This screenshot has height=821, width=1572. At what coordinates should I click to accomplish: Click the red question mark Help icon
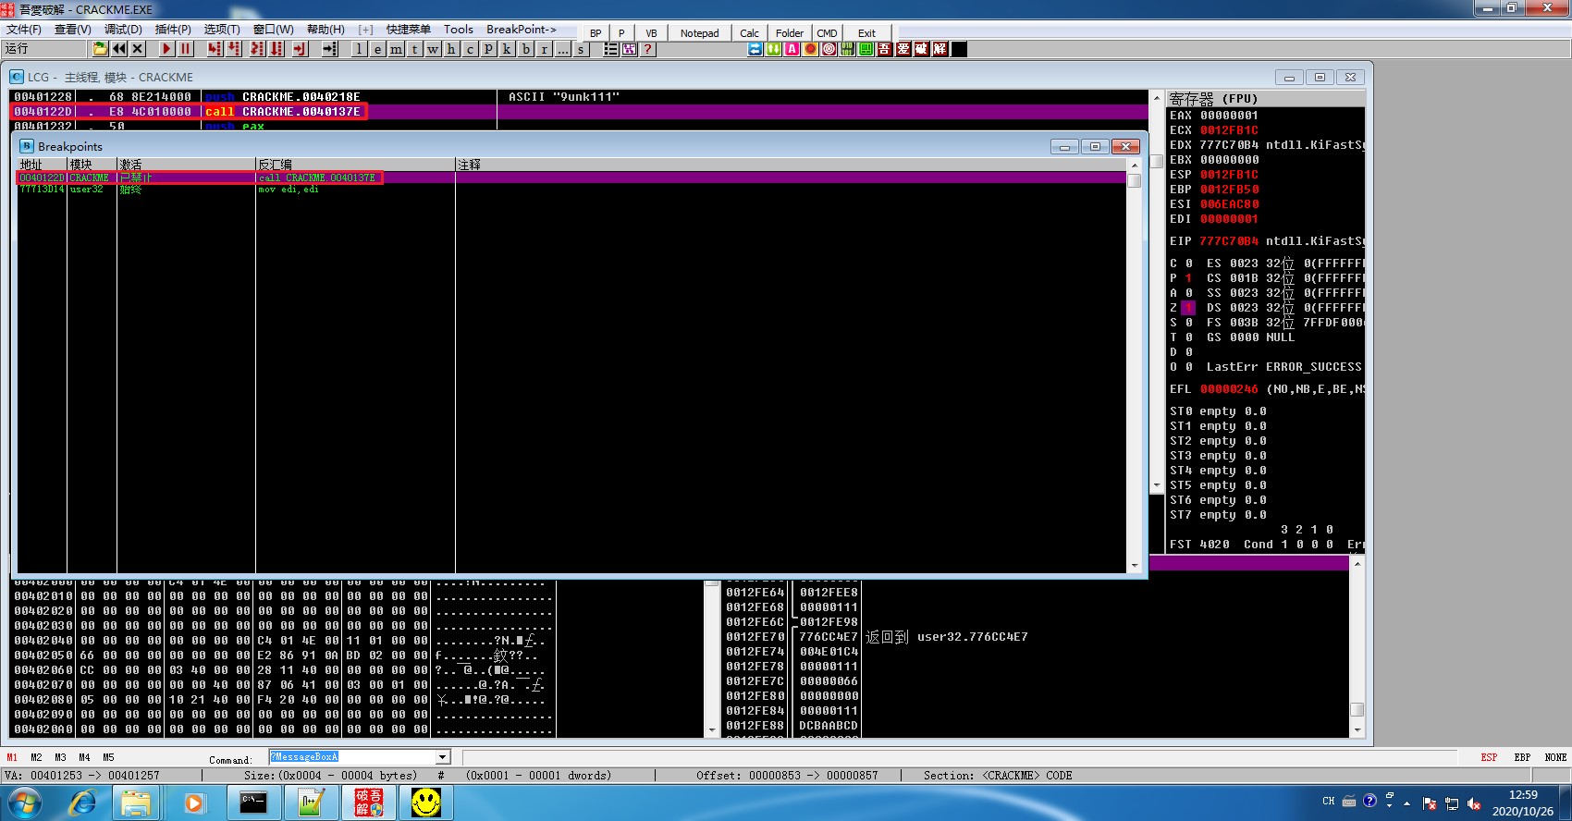pyautogui.click(x=647, y=49)
